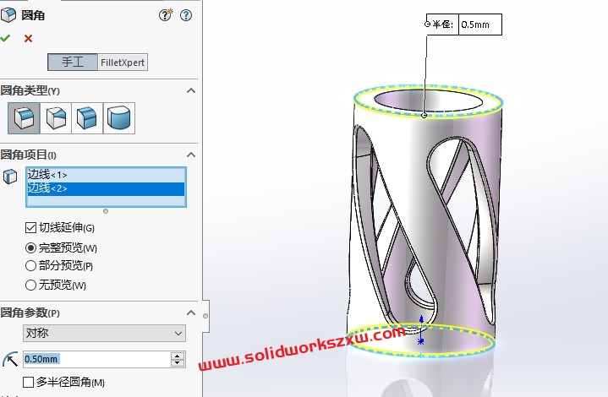Image resolution: width=608 pixels, height=397 pixels.
Task: Click the list box resize handle dot
Action: (x=106, y=211)
